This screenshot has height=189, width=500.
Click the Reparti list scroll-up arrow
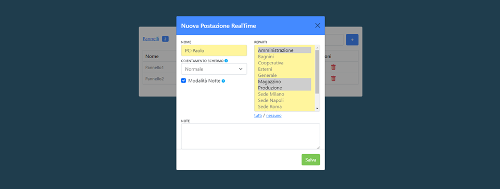click(317, 48)
